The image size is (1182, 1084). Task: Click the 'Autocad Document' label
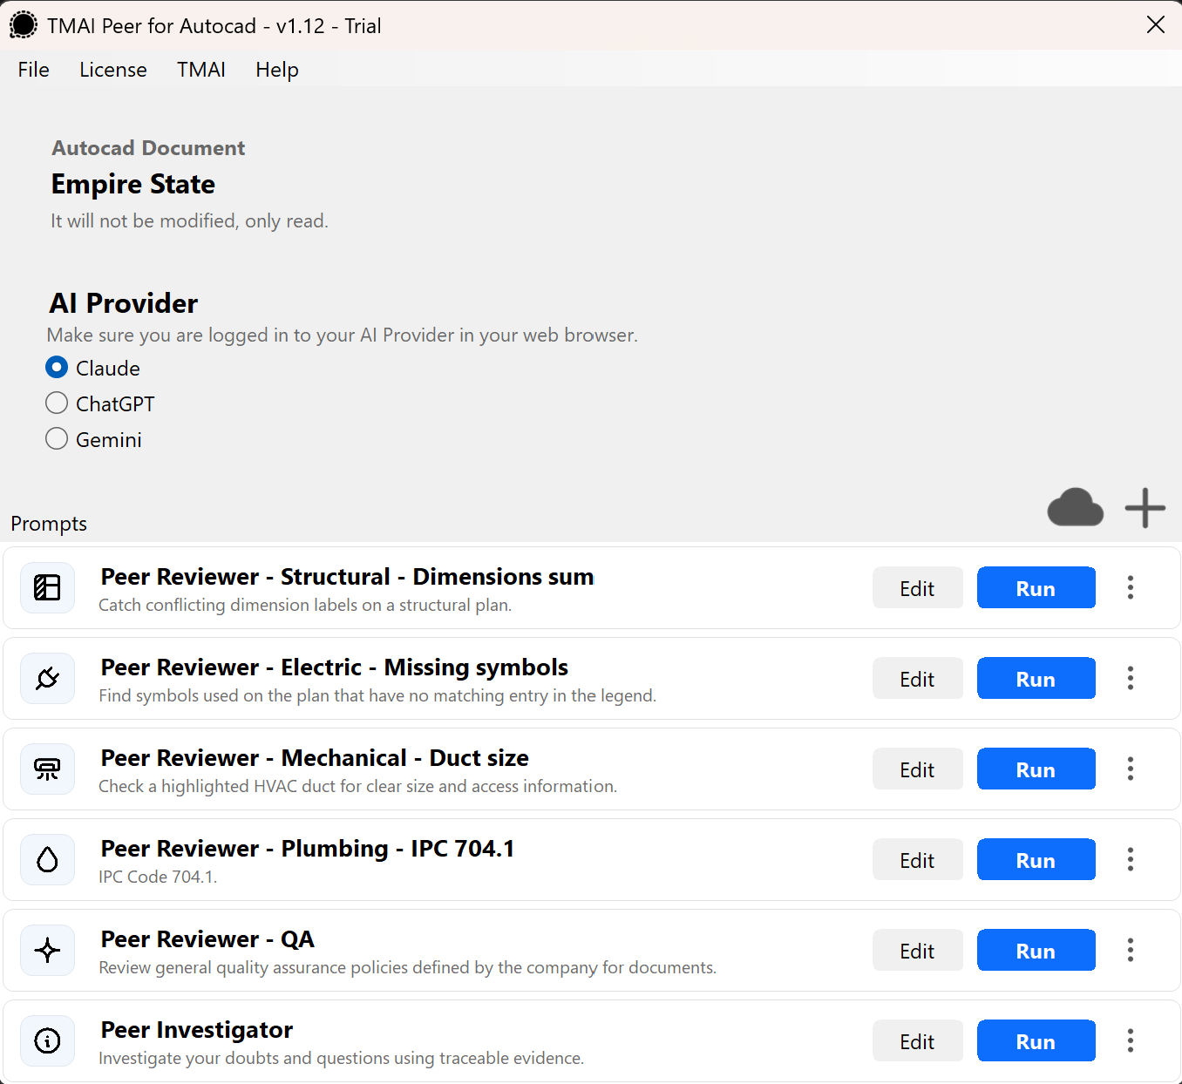(148, 148)
